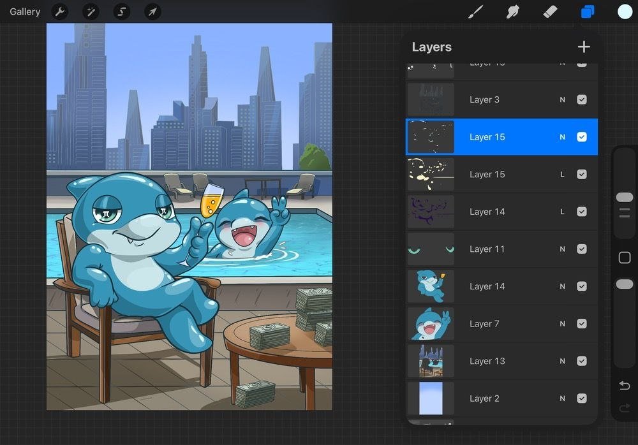This screenshot has width=638, height=445.
Task: Open the active color circle picker
Action: (x=625, y=12)
